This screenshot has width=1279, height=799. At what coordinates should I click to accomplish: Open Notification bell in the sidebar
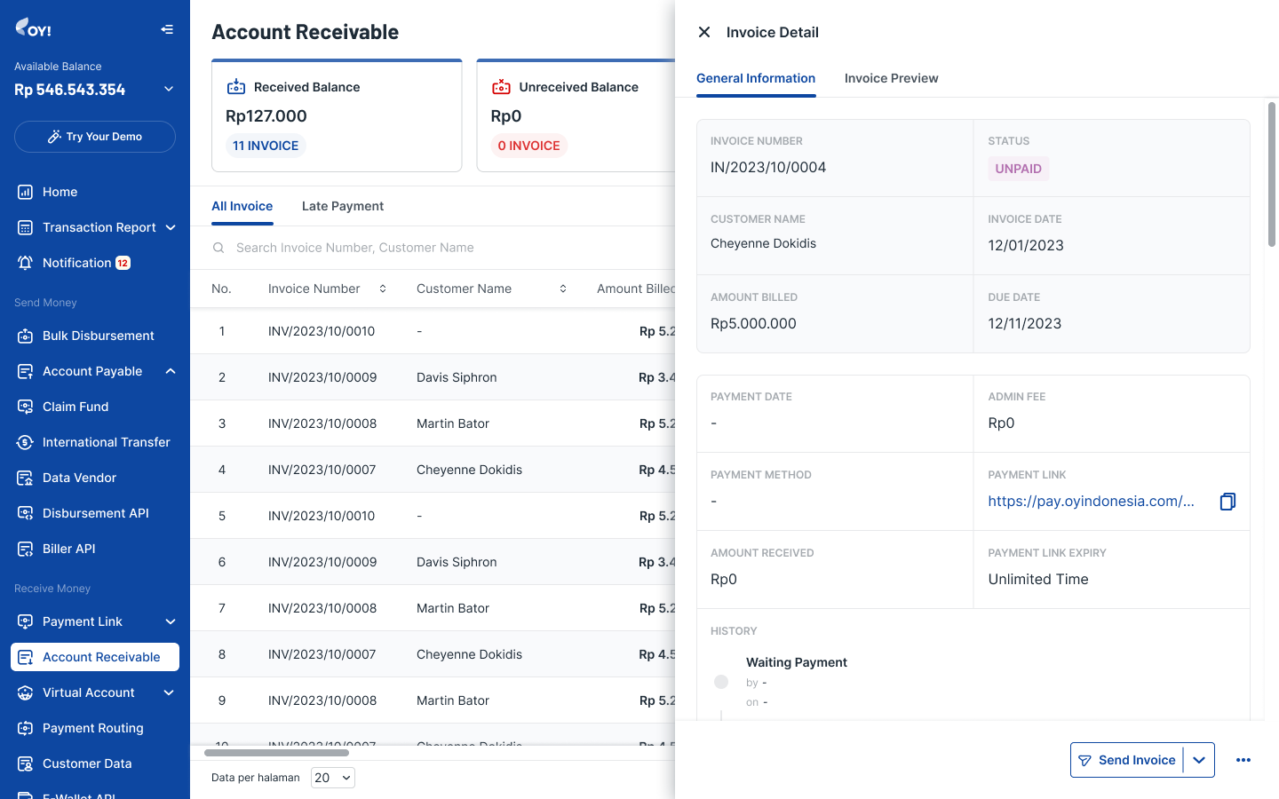click(x=26, y=263)
